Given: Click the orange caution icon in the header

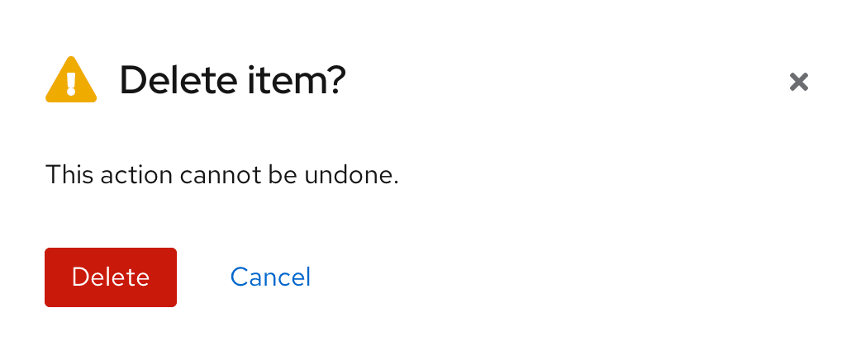Looking at the screenshot, I should pyautogui.click(x=71, y=80).
